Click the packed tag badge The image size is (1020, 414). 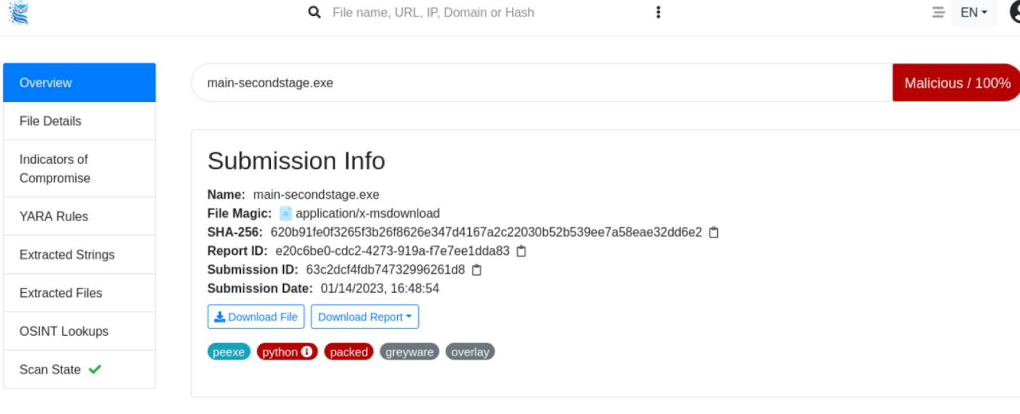tap(349, 352)
